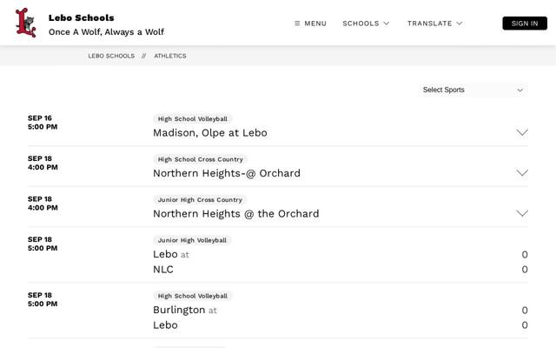Click High School Cross Country tag

click(x=201, y=159)
